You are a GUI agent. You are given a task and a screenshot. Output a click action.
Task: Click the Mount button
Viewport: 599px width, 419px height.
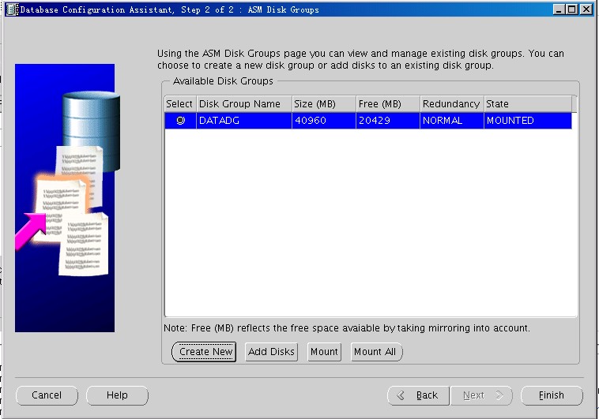tap(324, 352)
